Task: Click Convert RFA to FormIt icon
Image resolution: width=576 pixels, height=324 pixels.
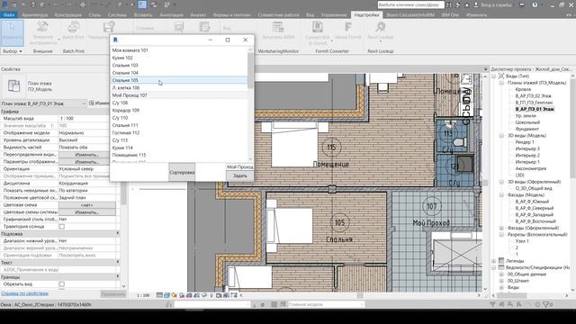Action: tap(318, 28)
